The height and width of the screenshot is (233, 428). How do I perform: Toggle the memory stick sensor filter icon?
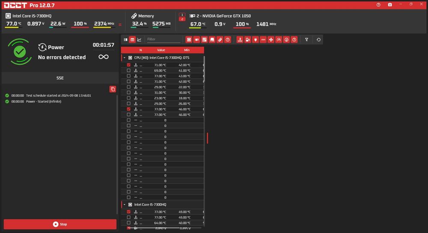coord(220,40)
